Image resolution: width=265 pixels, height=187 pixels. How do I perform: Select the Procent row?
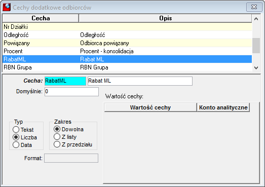[127, 51]
